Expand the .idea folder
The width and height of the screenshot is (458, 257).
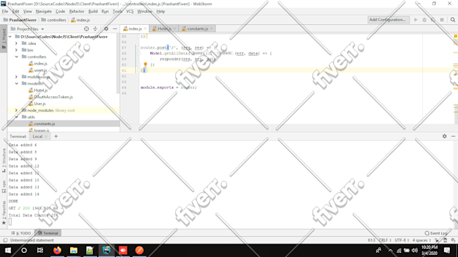16,44
